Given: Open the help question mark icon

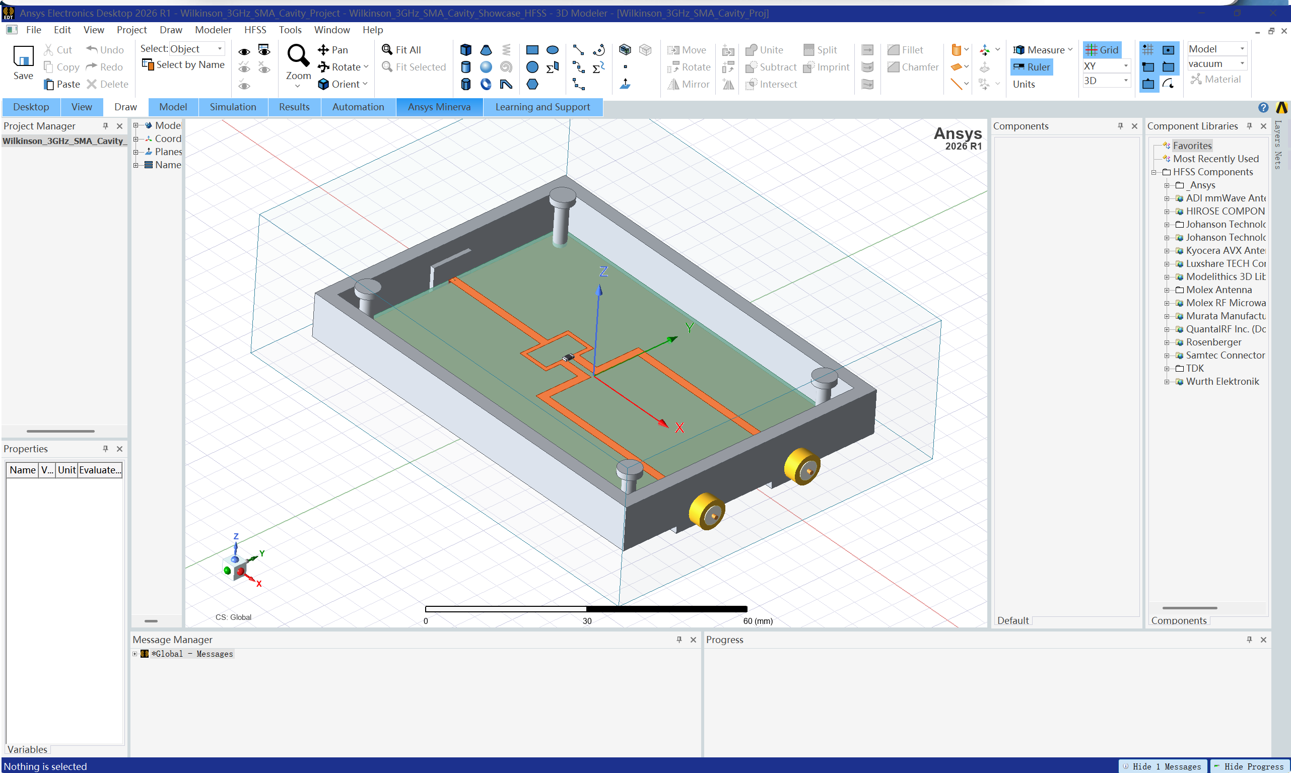Looking at the screenshot, I should pos(1263,107).
